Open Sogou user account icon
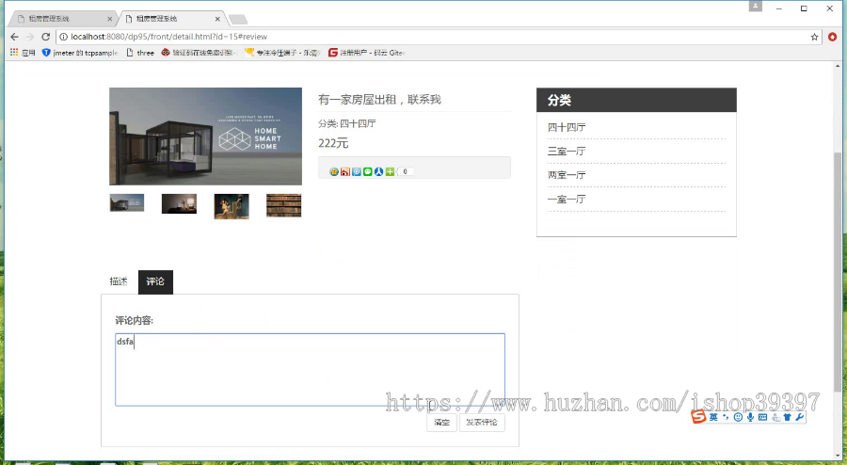This screenshot has width=847, height=465. point(775,417)
